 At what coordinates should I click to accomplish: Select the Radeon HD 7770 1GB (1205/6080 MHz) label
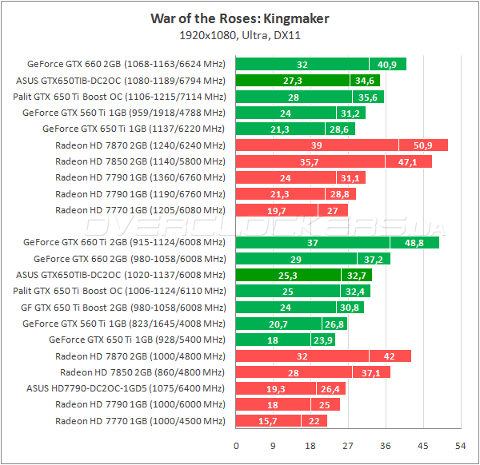point(141,210)
